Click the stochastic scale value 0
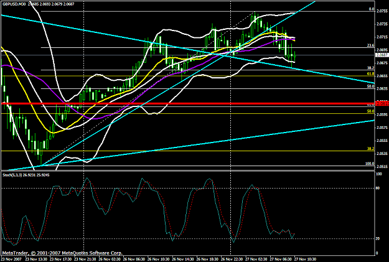This screenshot has height=262, width=389. pyautogui.click(x=377, y=253)
